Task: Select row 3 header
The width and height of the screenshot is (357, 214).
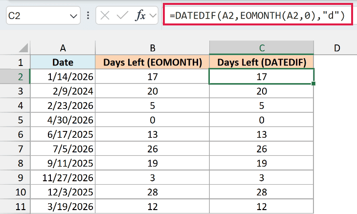Action: 15,91
